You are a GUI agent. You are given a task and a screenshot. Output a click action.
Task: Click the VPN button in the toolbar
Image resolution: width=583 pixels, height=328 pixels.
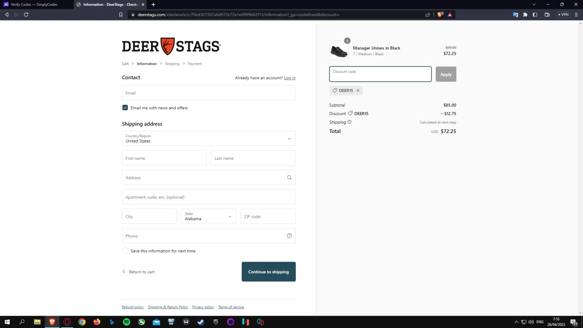tap(564, 15)
